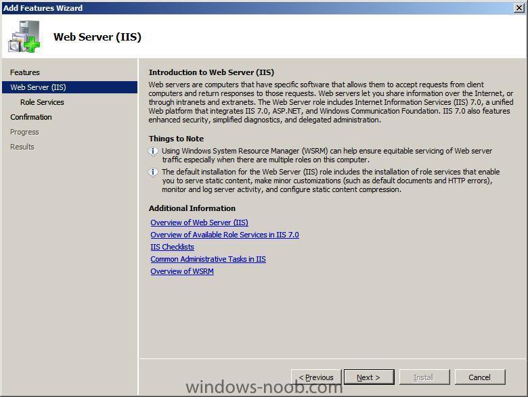Image resolution: width=528 pixels, height=397 pixels.
Task: Open Overview of Available Role Services link
Action: coord(225,235)
